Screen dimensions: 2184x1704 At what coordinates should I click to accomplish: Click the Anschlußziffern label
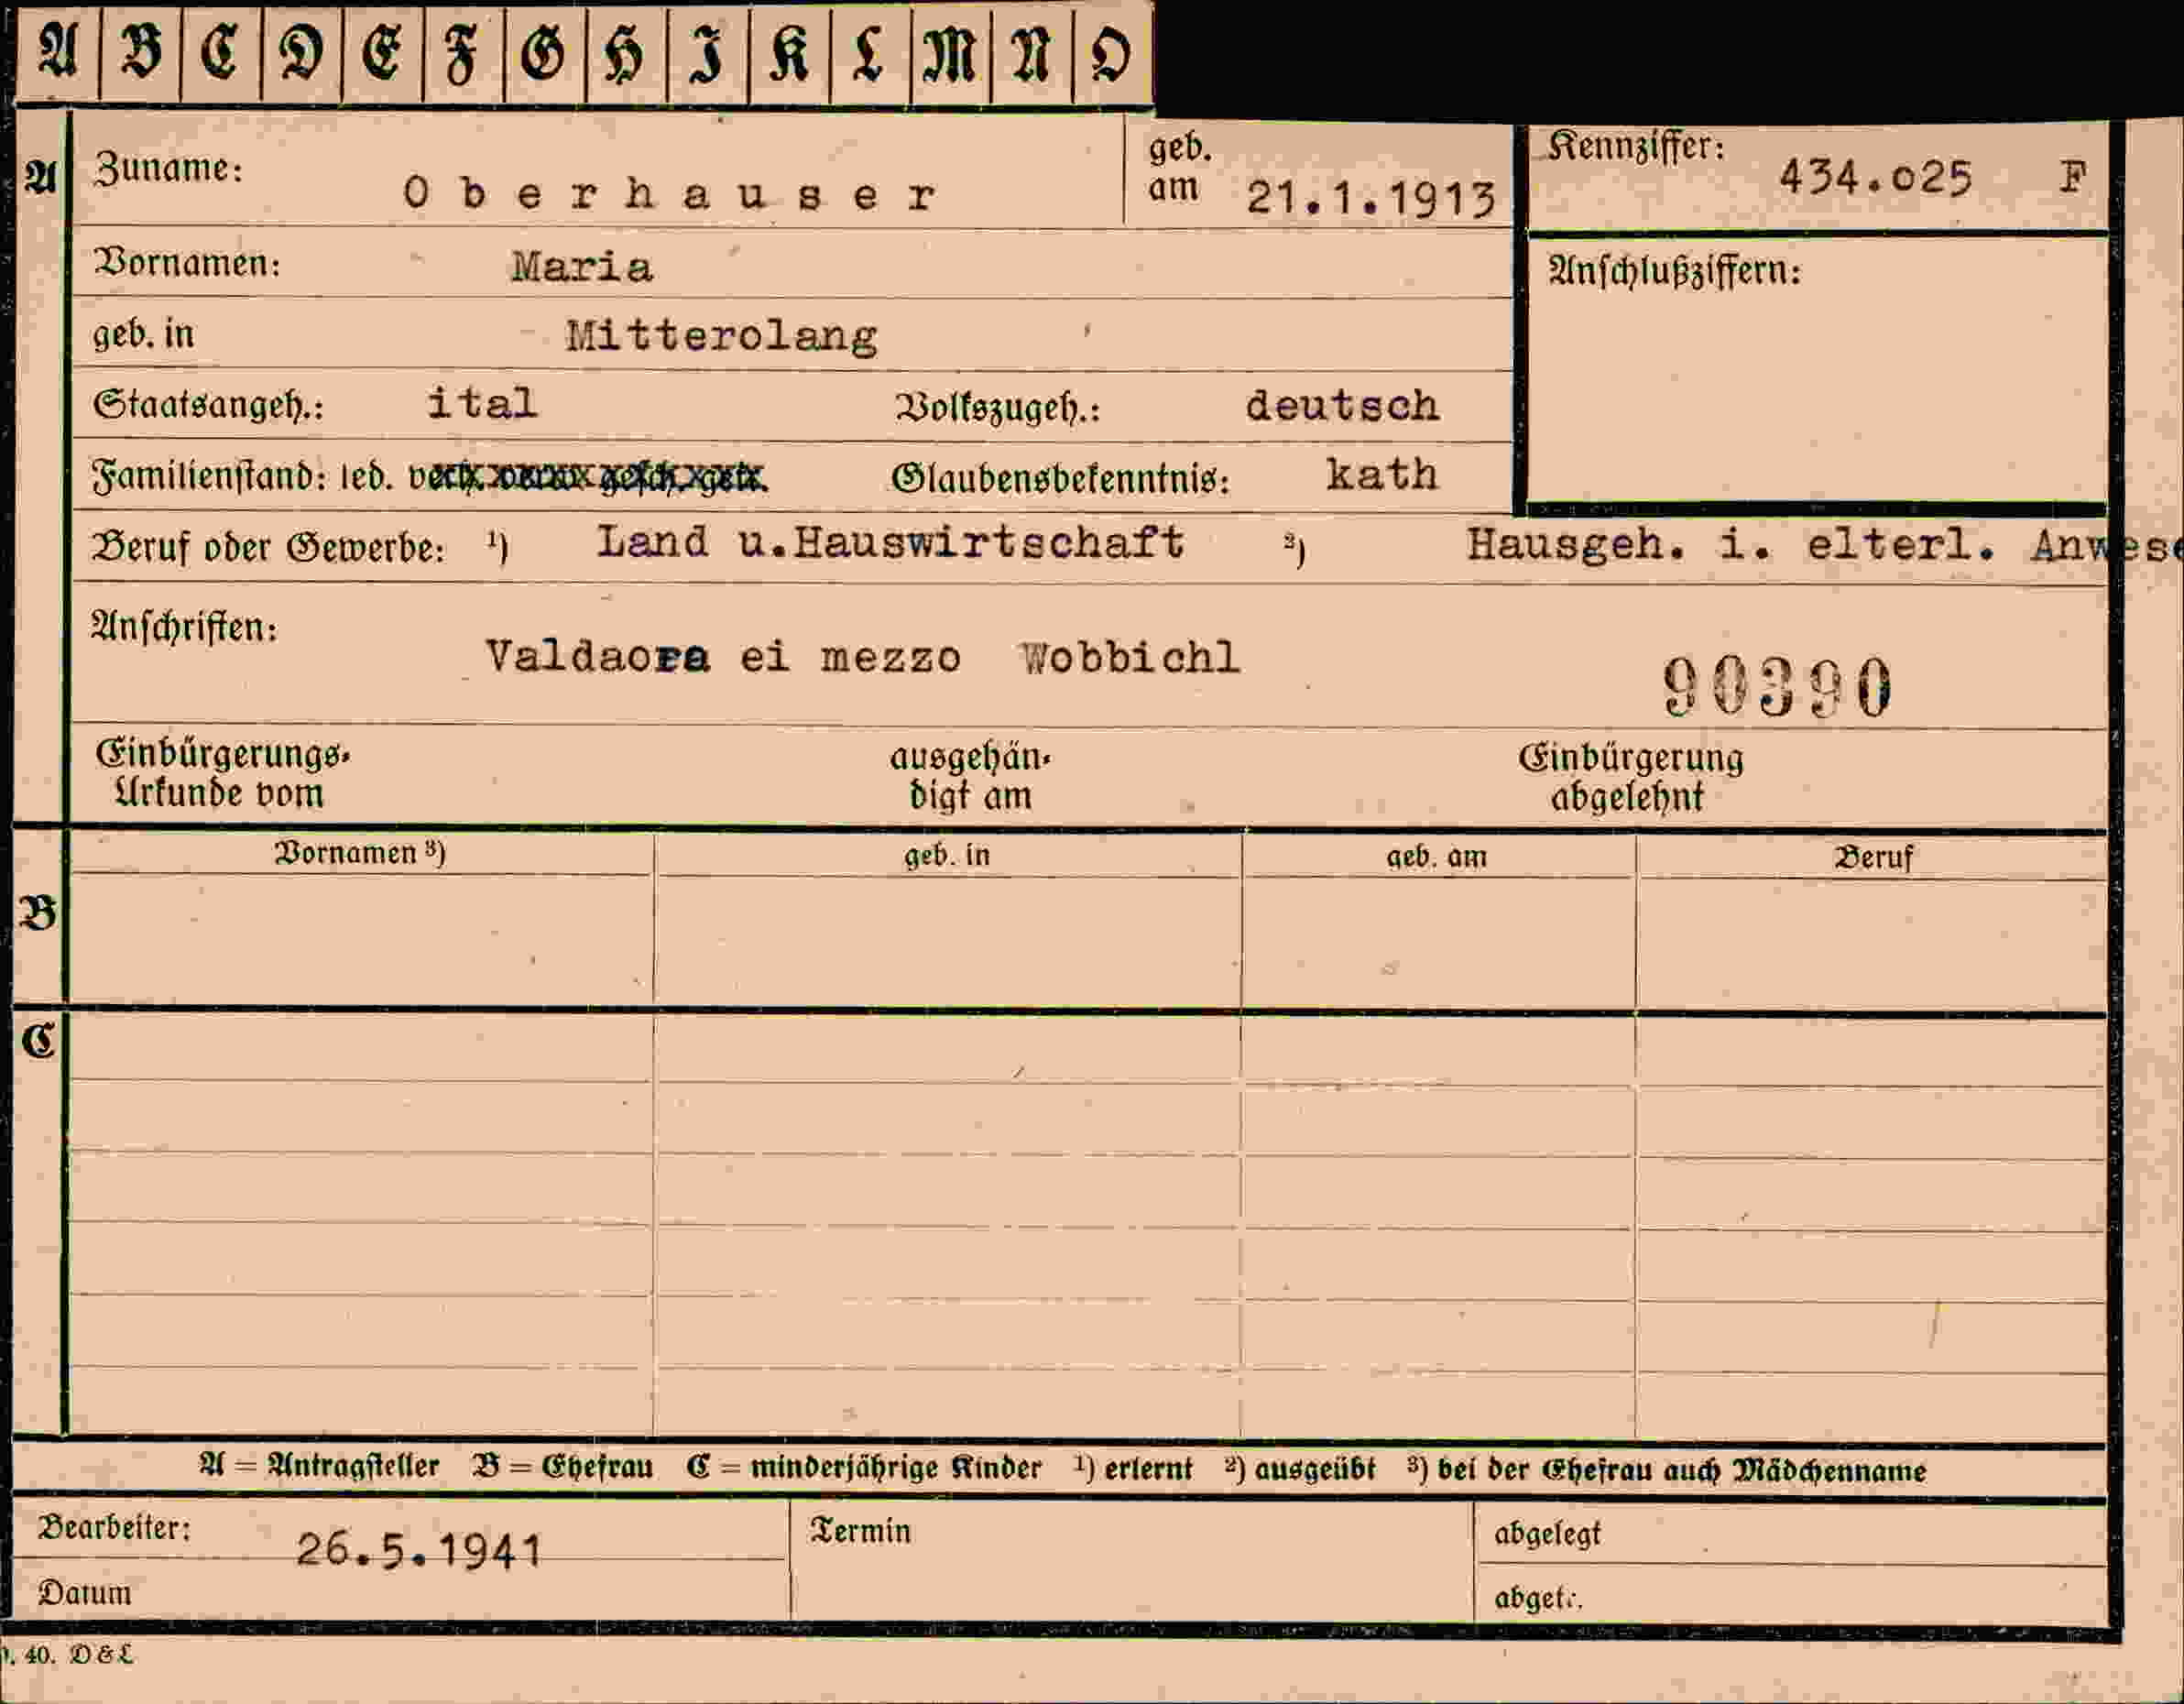[x=1674, y=271]
